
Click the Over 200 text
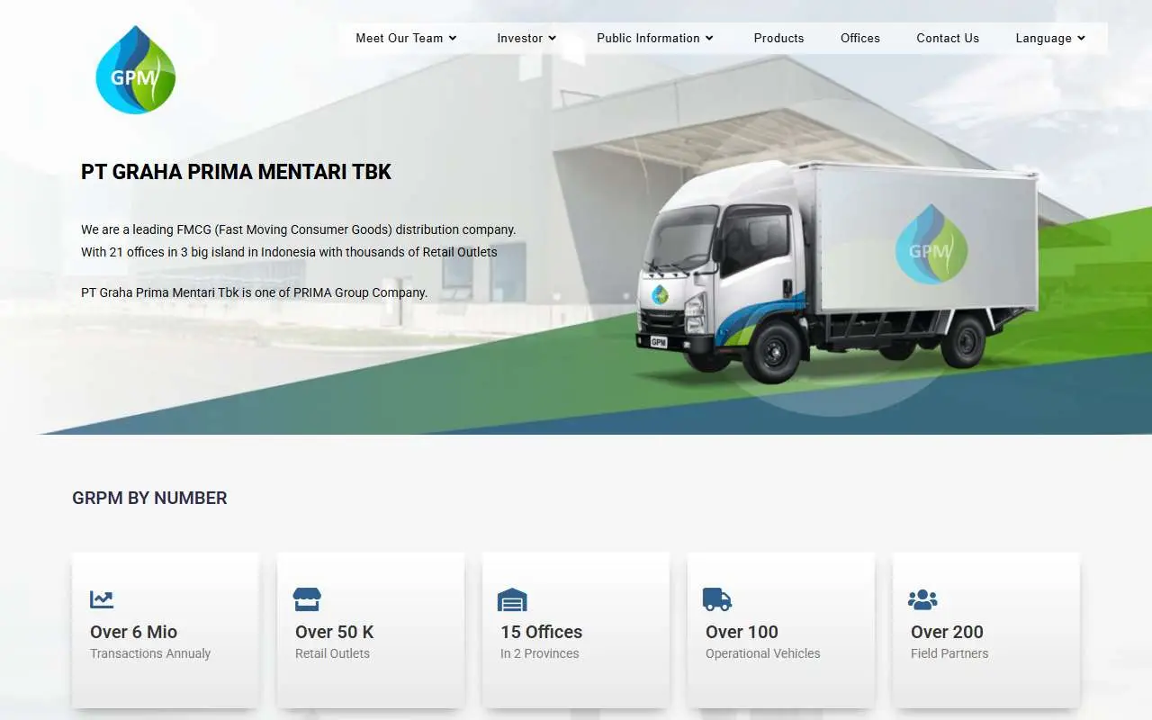click(947, 632)
